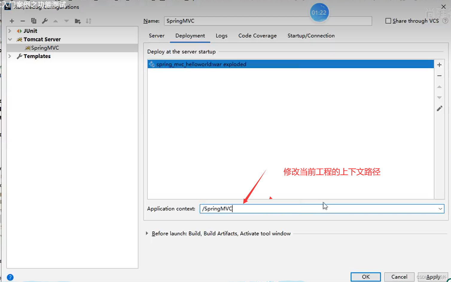Move deployment artifact up

click(x=439, y=87)
